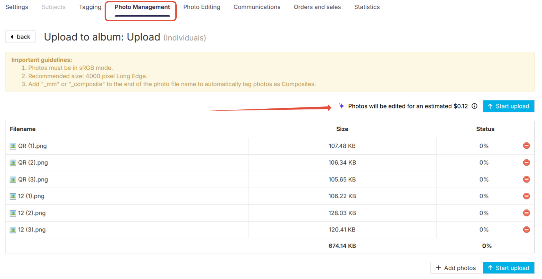Click the 105.65 KB size value
This screenshot has height=279, width=542.
click(x=342, y=180)
